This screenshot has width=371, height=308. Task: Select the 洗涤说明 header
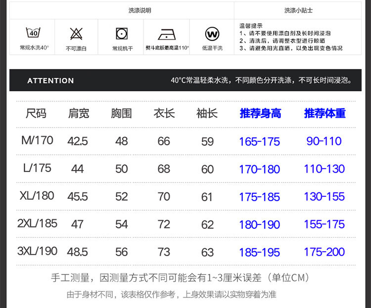coord(139,10)
